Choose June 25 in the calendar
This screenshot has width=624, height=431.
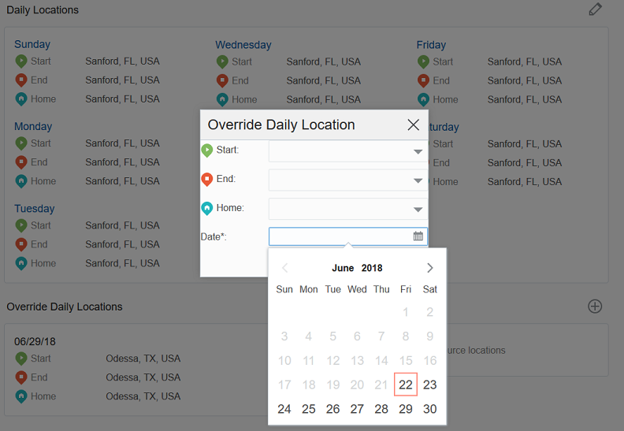(309, 409)
